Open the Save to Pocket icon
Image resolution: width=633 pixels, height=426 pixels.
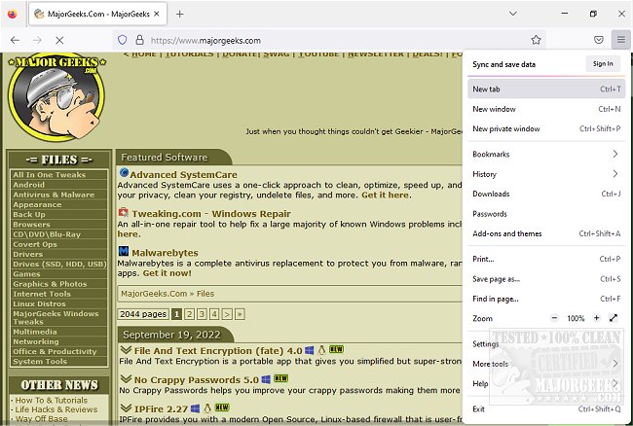[598, 40]
